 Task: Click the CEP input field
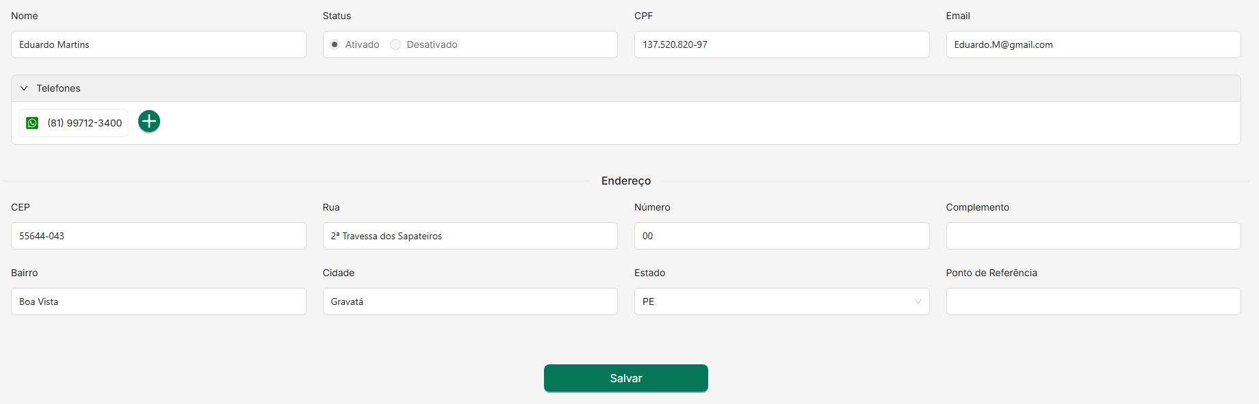pyautogui.click(x=158, y=236)
